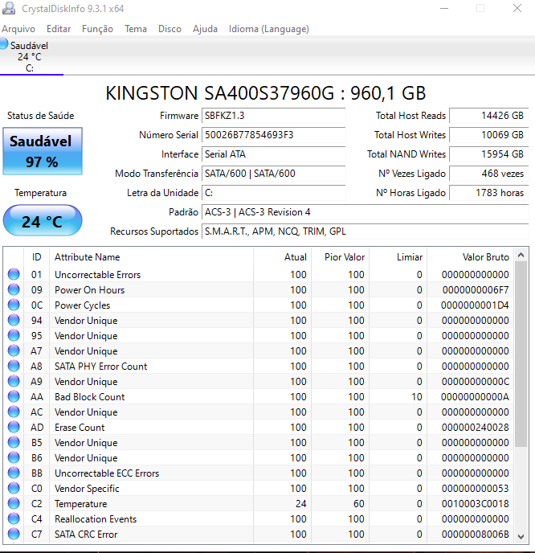Select the C: drive tab showing 24 °C
Image resolution: width=535 pixels, height=553 pixels.
[30, 57]
